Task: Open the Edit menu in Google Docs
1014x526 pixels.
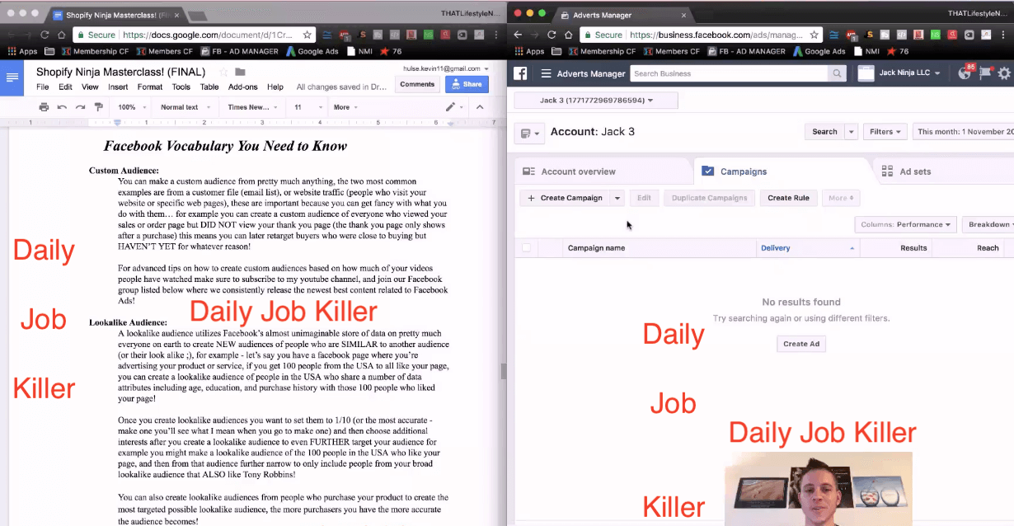Action: click(65, 87)
